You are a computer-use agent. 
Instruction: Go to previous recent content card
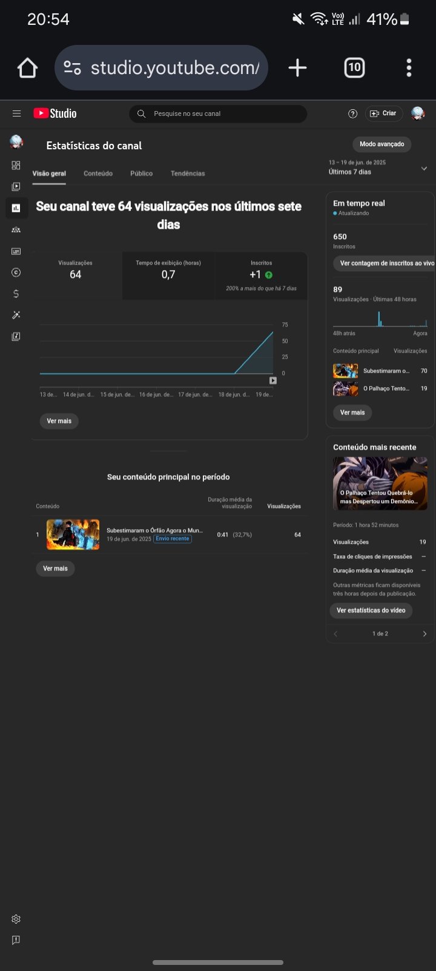point(335,634)
